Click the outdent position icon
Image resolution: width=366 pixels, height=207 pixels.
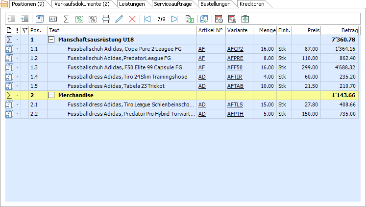[x=11, y=19]
